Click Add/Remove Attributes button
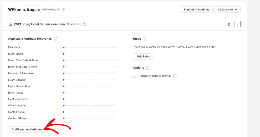 point(27,129)
